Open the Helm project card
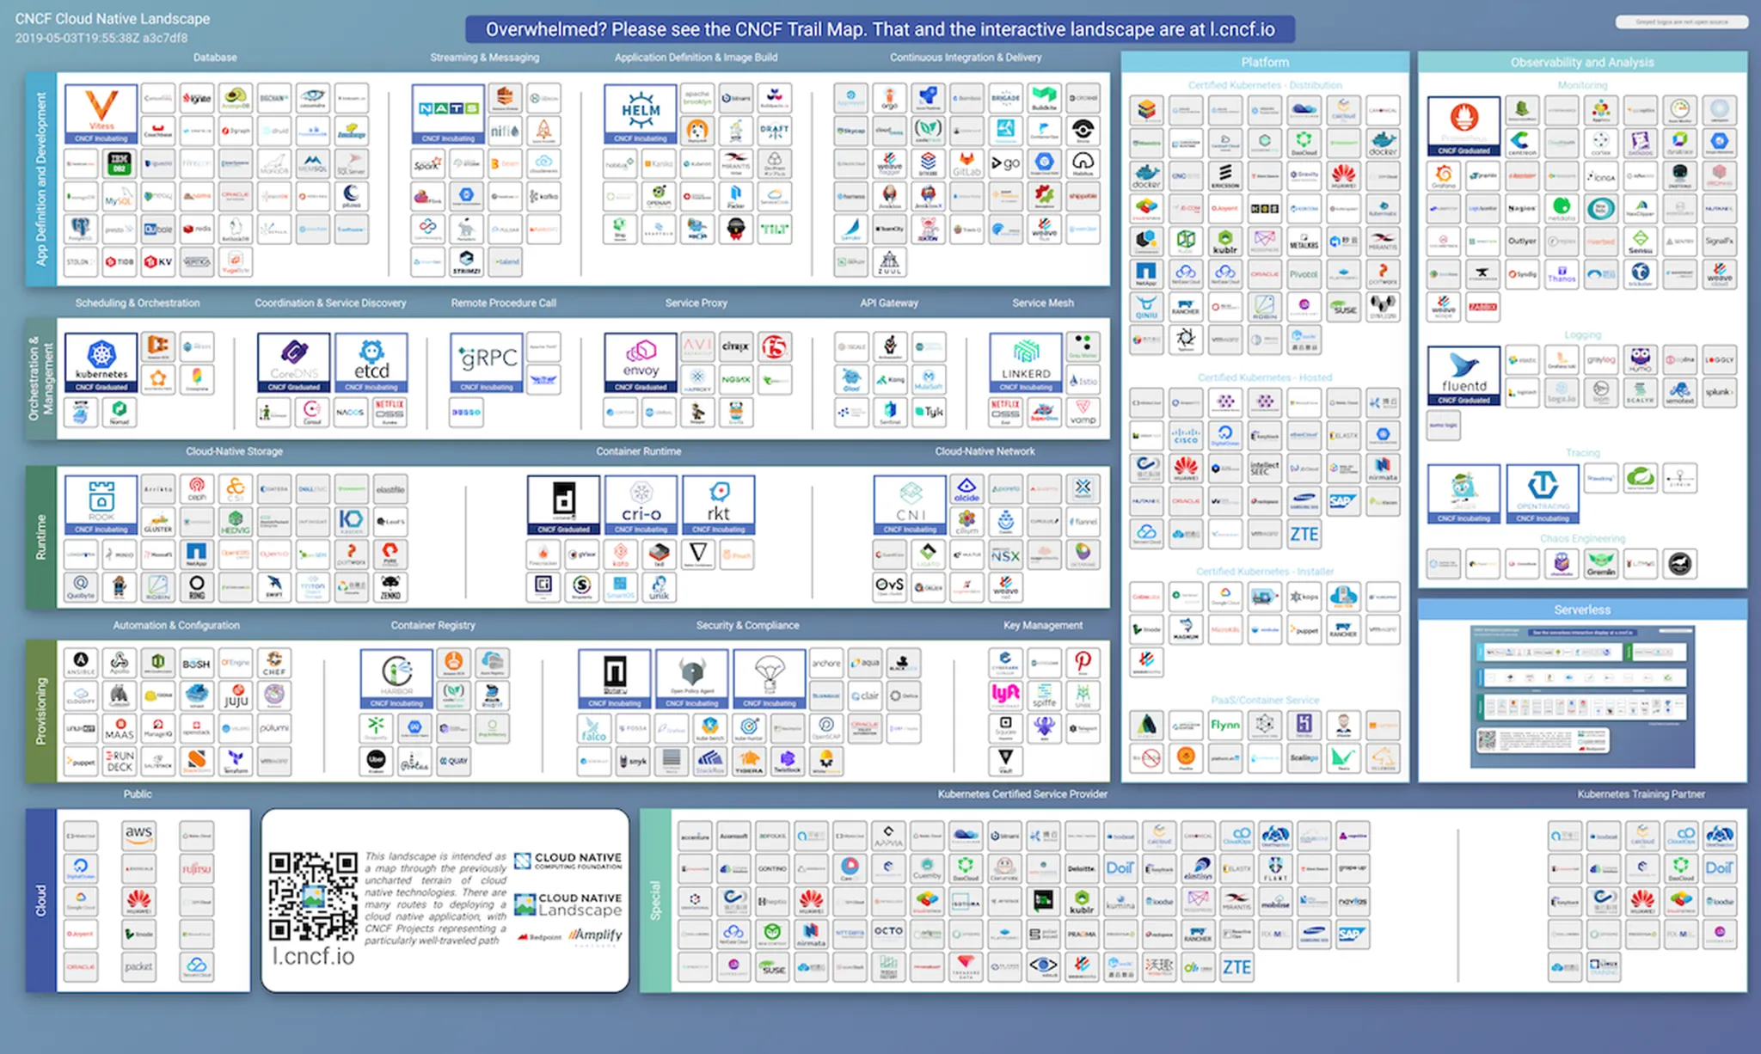The image size is (1761, 1054). click(641, 113)
